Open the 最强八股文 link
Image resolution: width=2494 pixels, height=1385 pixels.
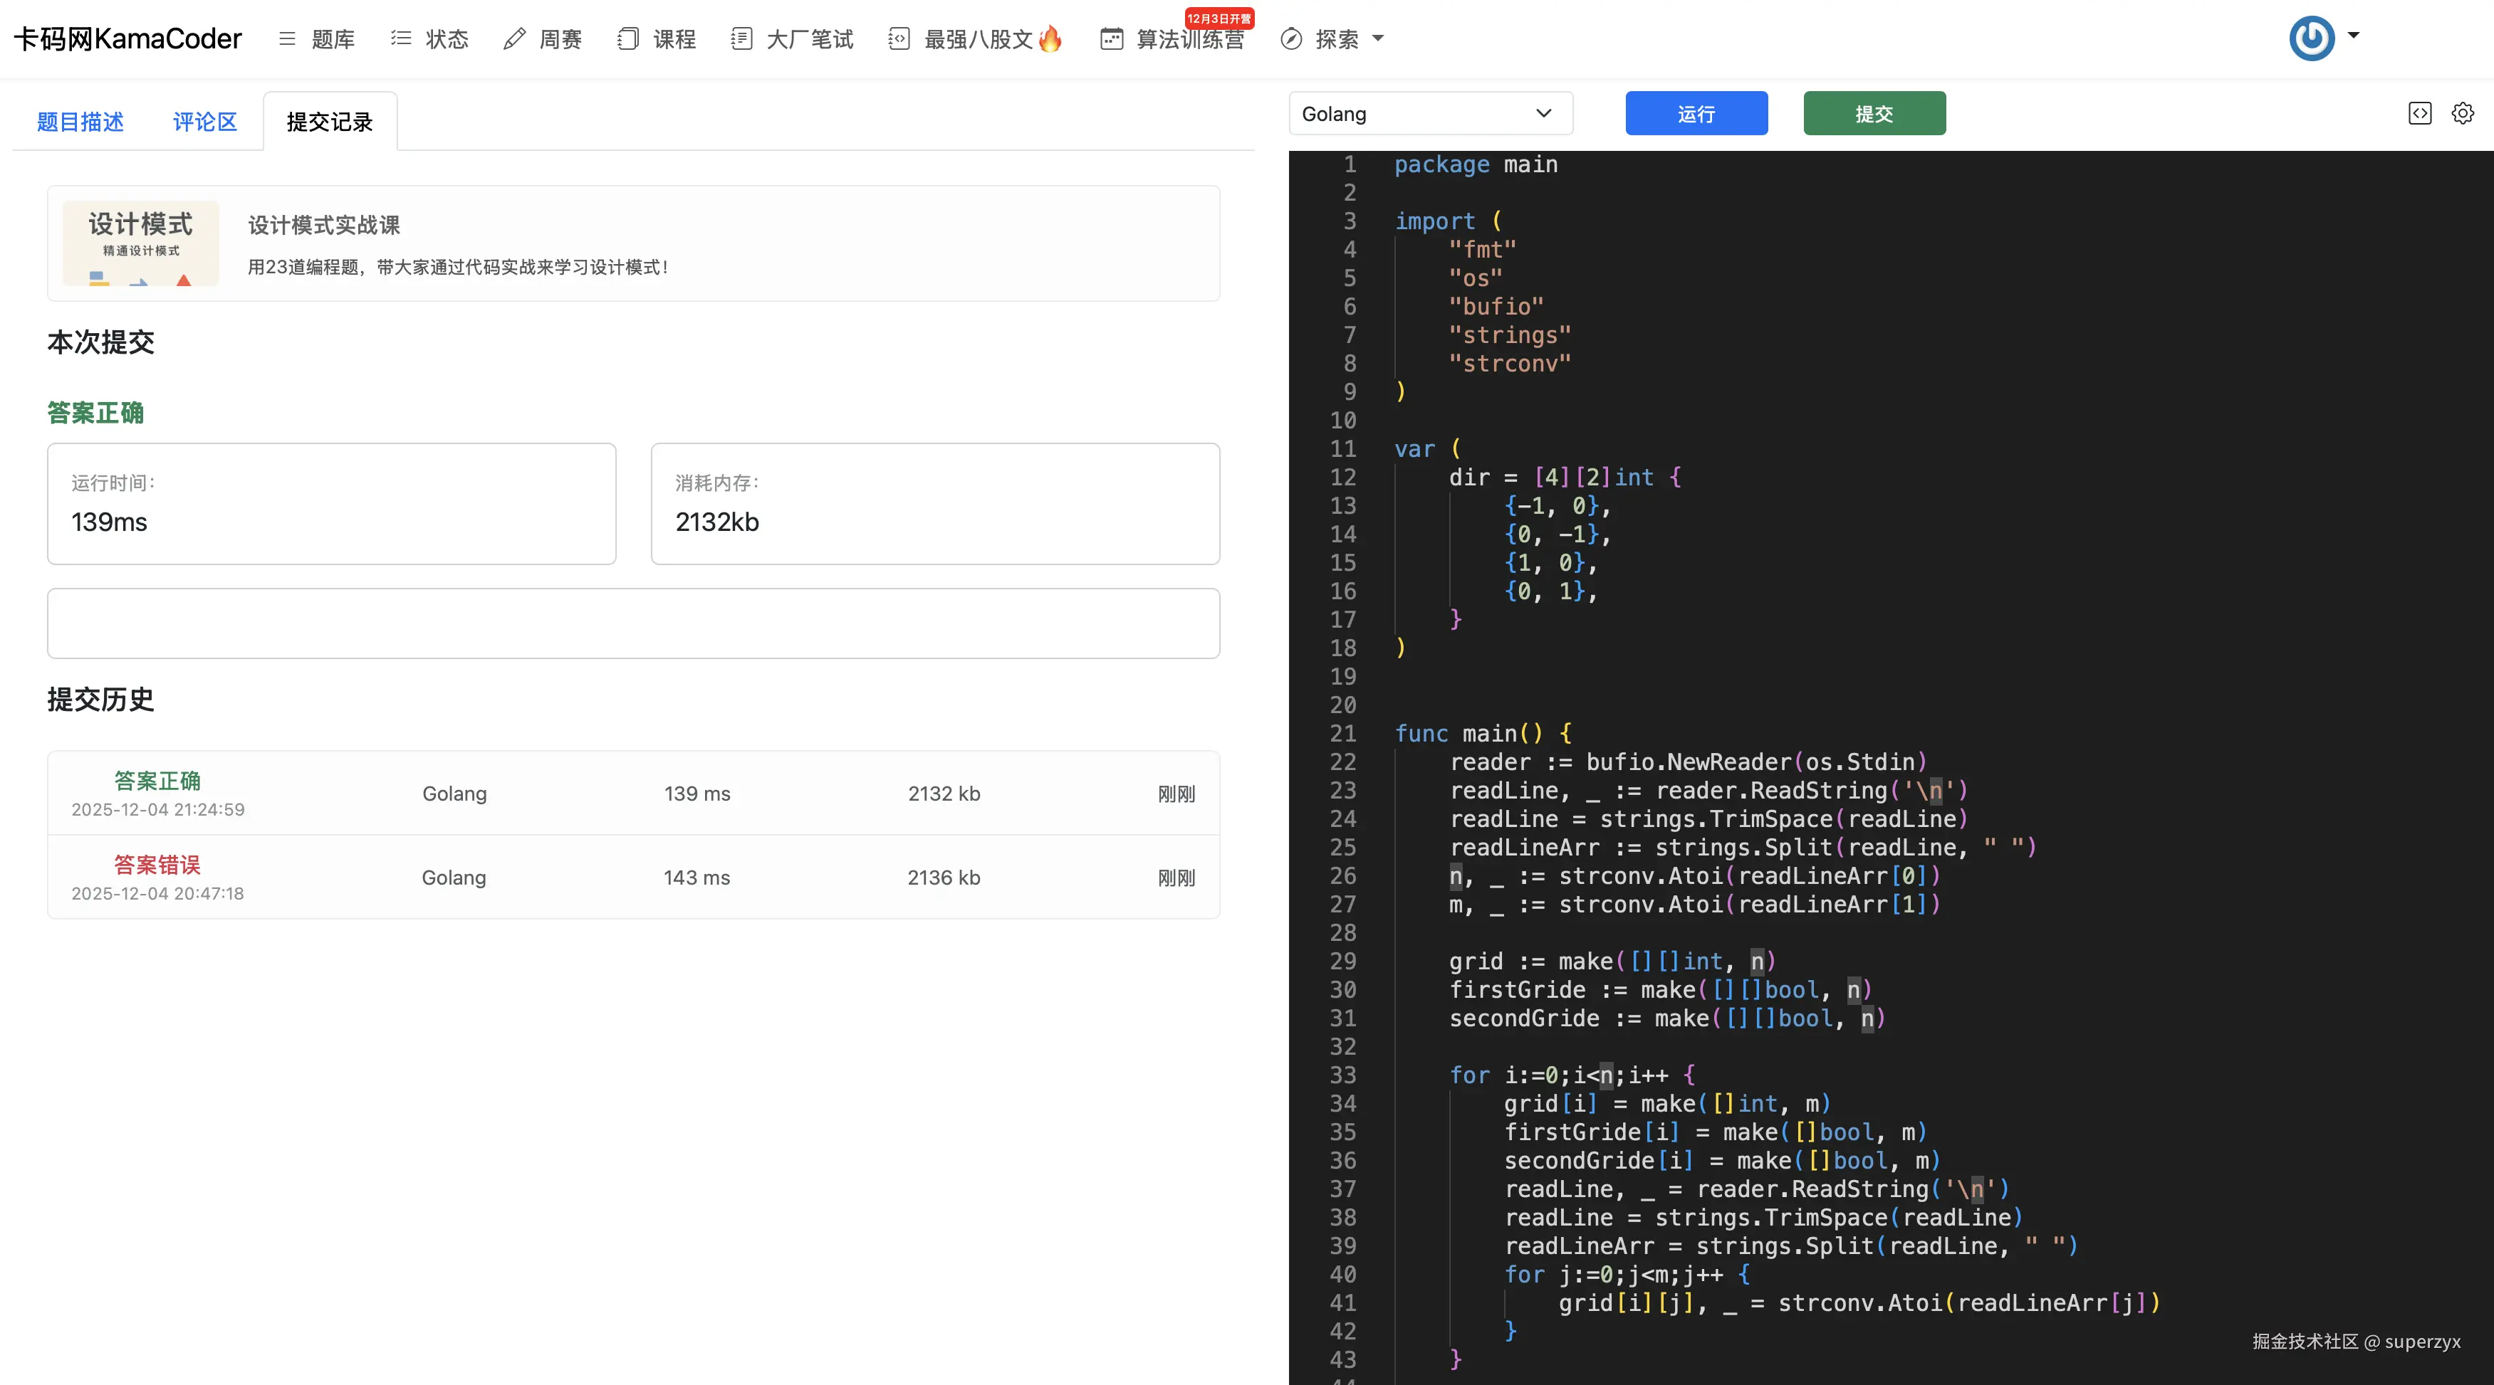(x=978, y=38)
